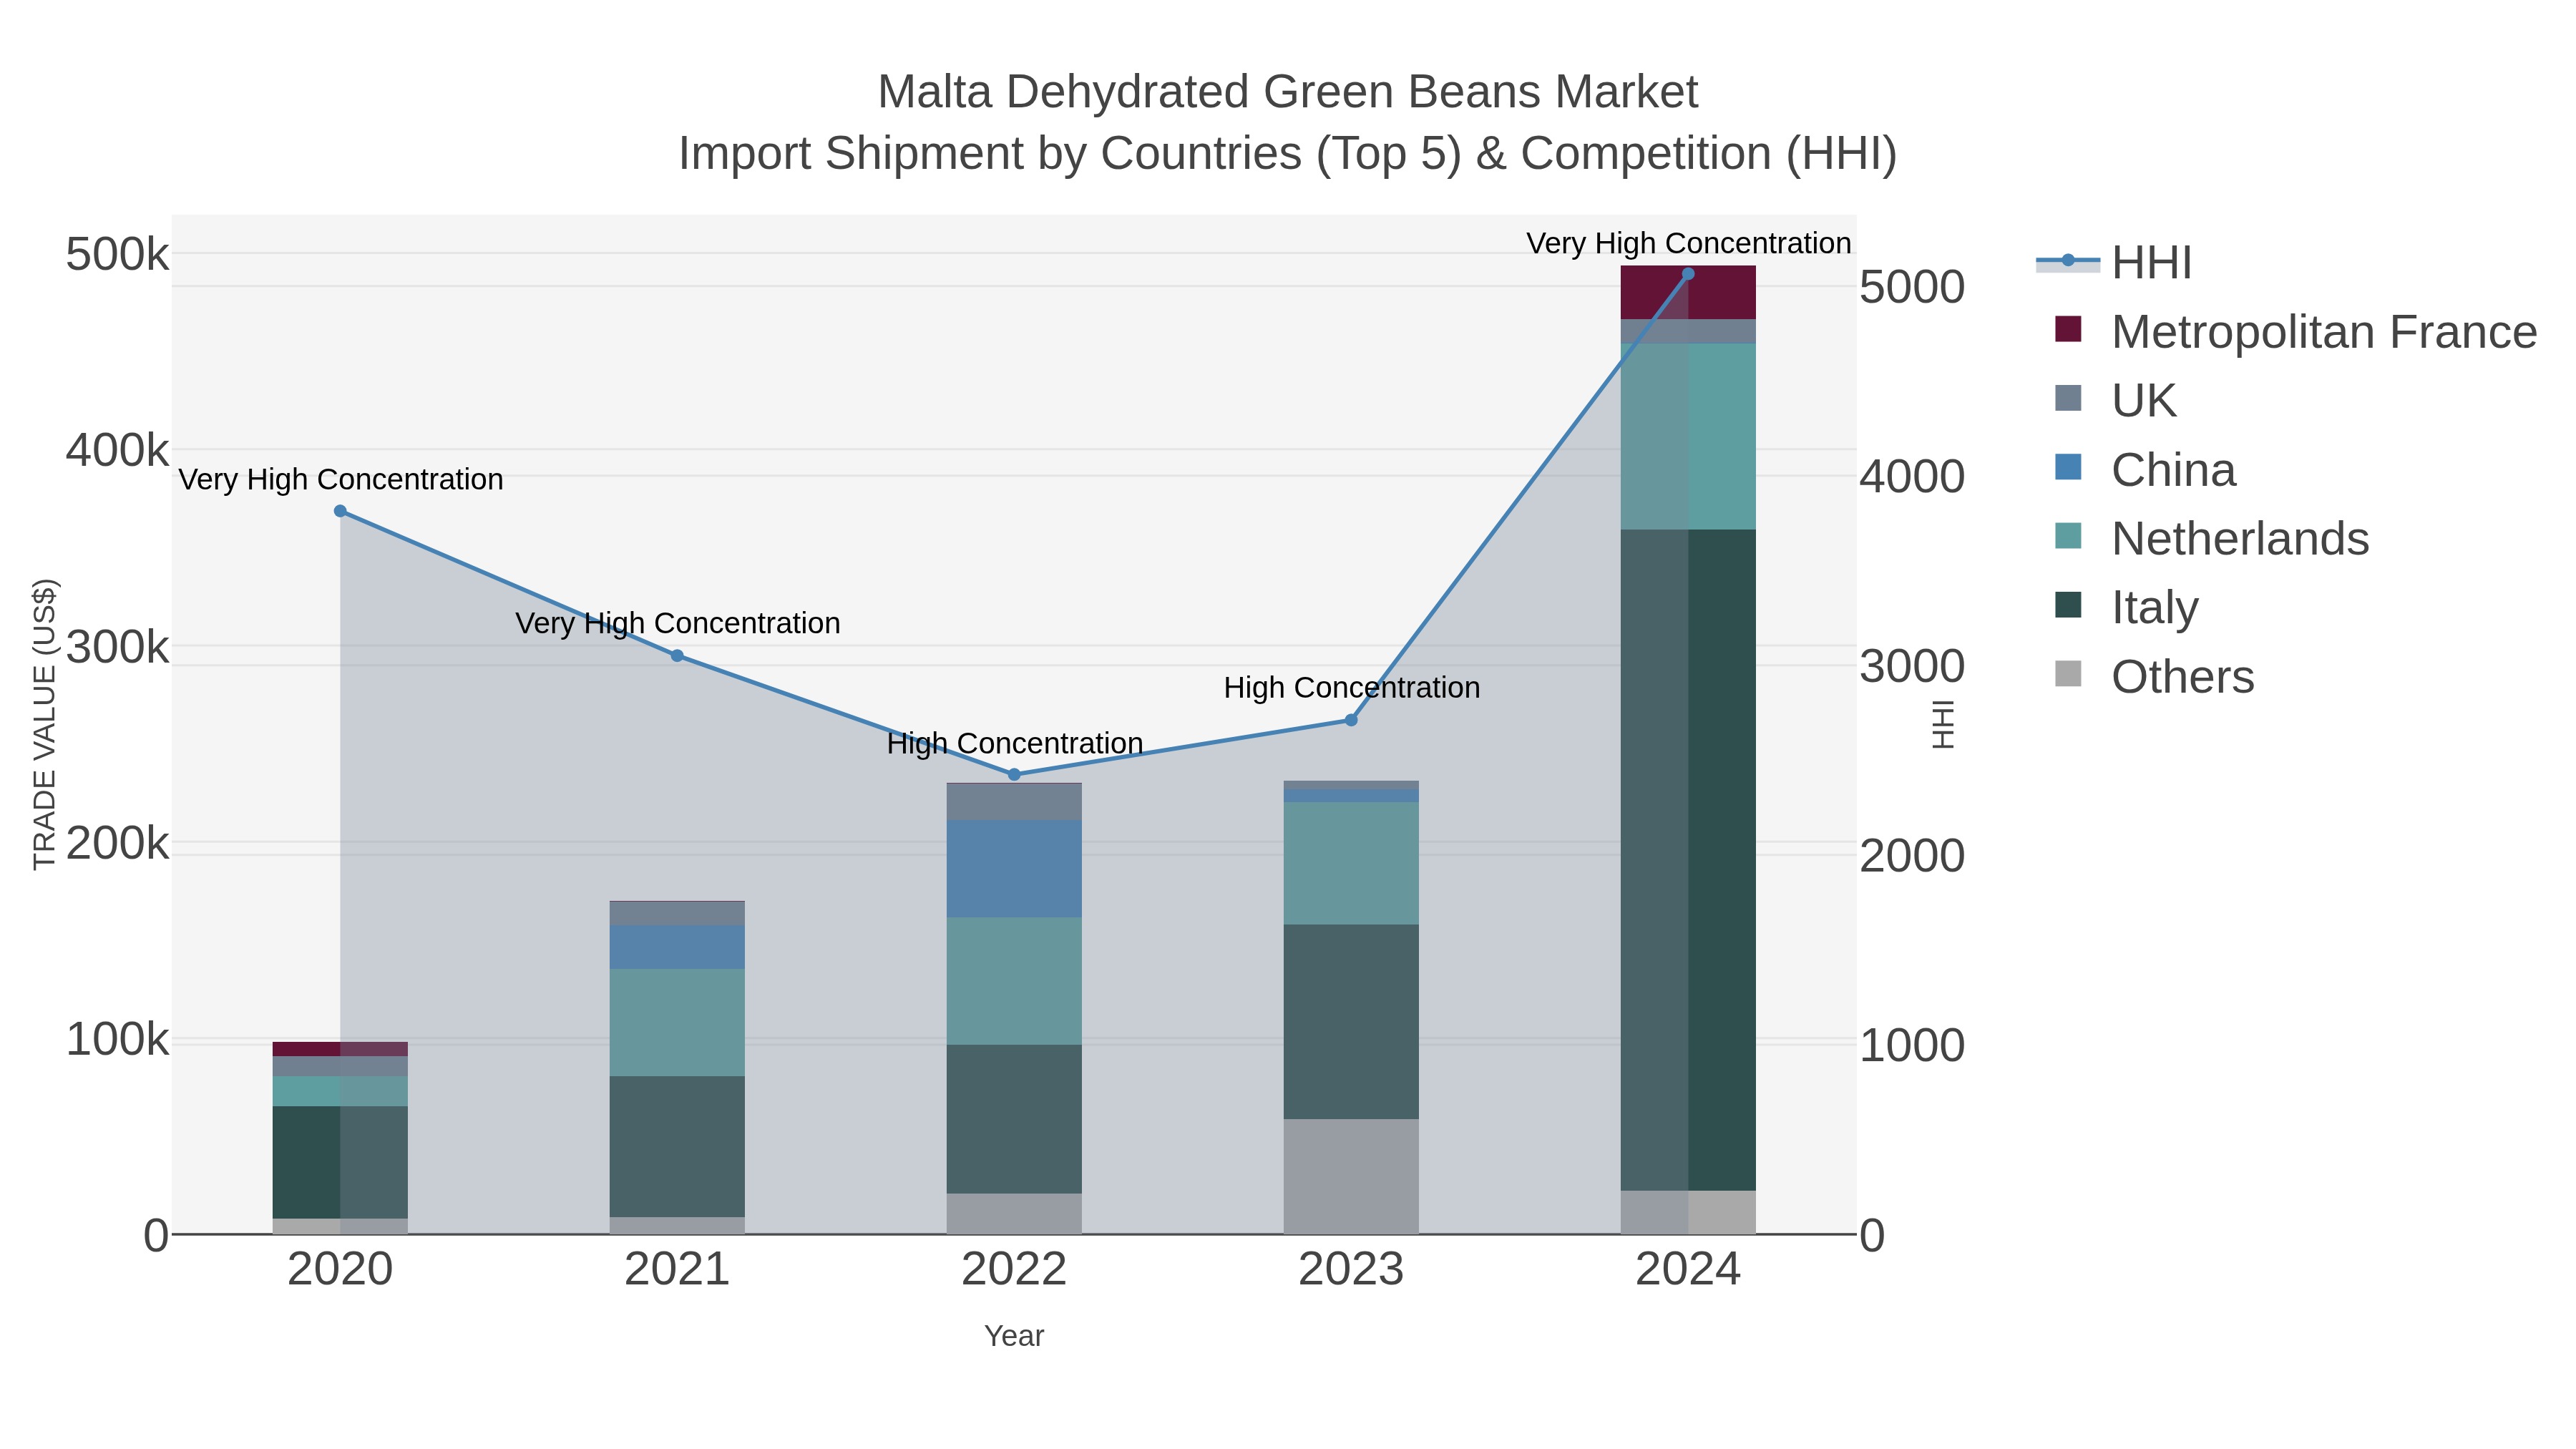Click the 2022 HHI data point
2576x1449 pixels.
tap(1014, 775)
